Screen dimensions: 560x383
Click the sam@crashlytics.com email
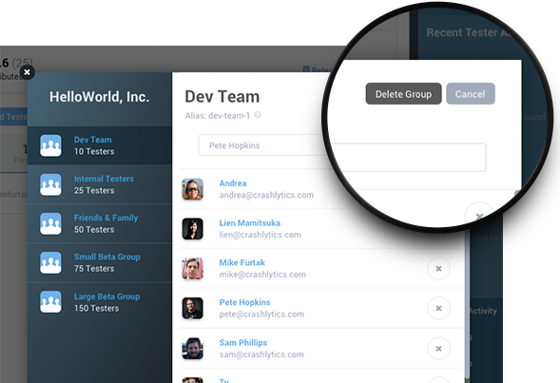click(x=261, y=354)
